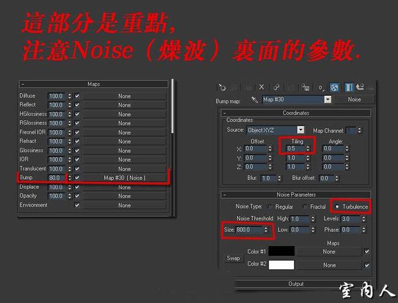Click the Go to Parent arrow icon
This screenshot has width=398, height=303.
[360, 87]
